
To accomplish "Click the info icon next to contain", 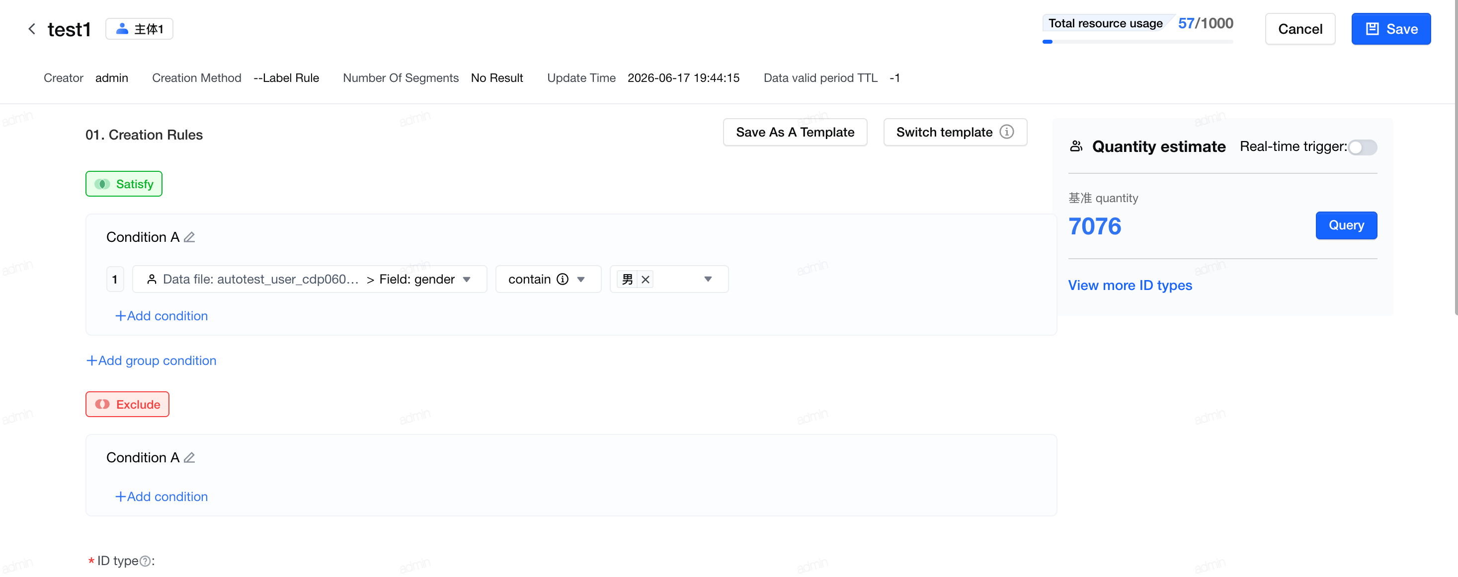I will [563, 279].
